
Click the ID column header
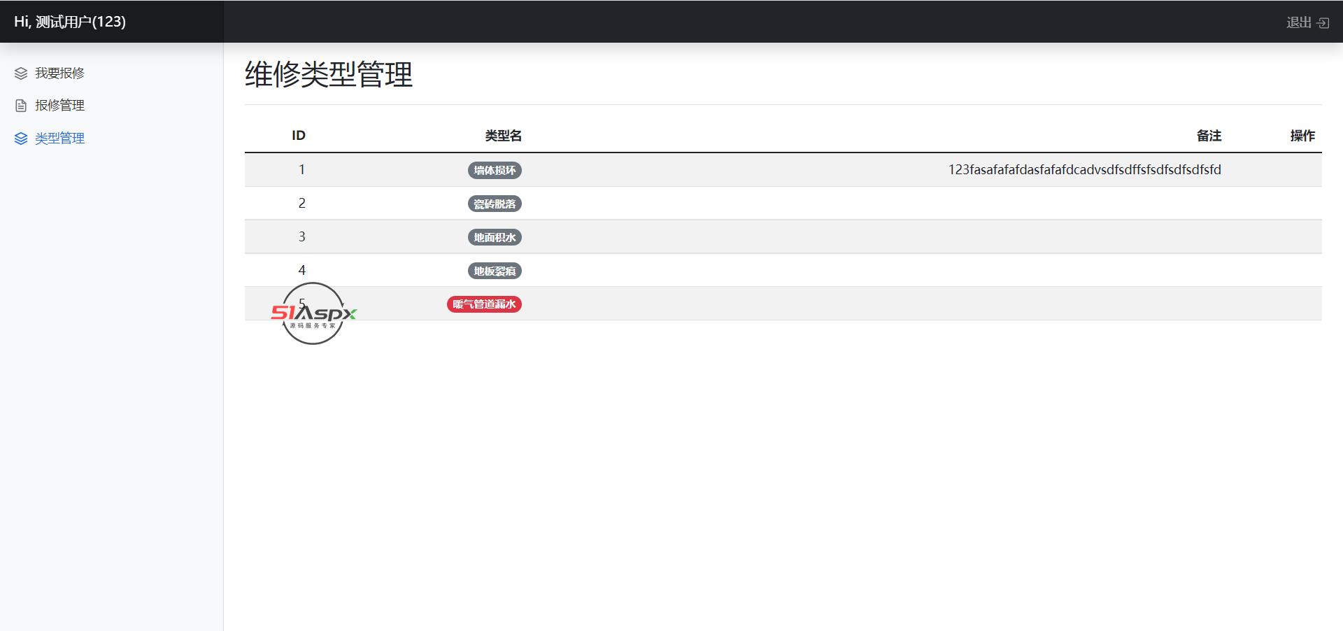click(299, 136)
